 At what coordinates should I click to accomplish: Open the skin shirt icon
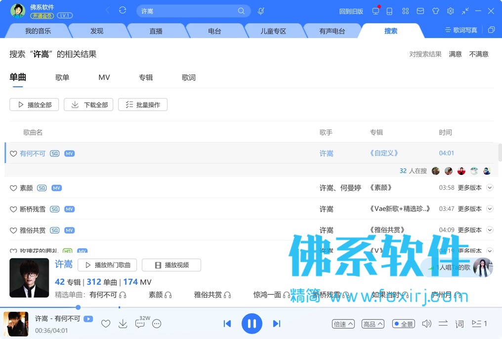click(x=435, y=11)
